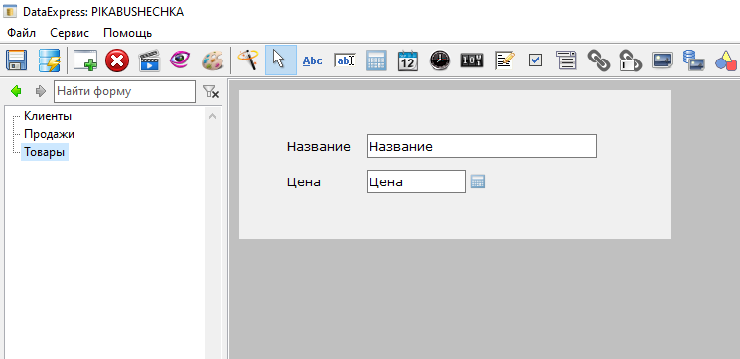
Task: Click the pink eye visibility icon
Action: click(x=180, y=60)
